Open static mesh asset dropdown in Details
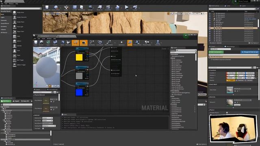Viewport: 260px width, 146px height. tap(243, 89)
